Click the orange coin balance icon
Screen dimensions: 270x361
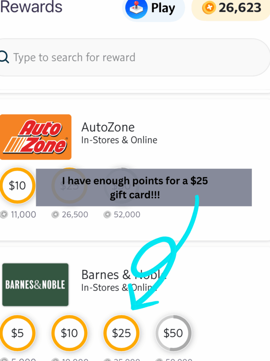(209, 8)
